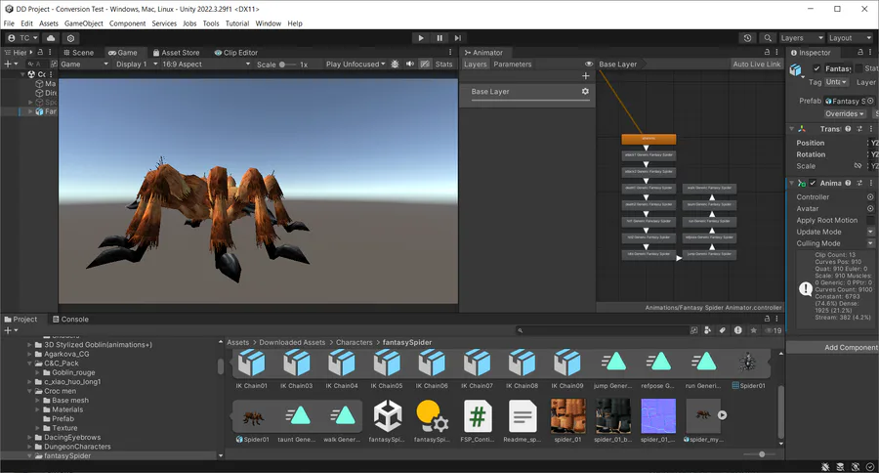Open the Layers dropdown in top toolbar
The image size is (879, 473).
(x=802, y=38)
